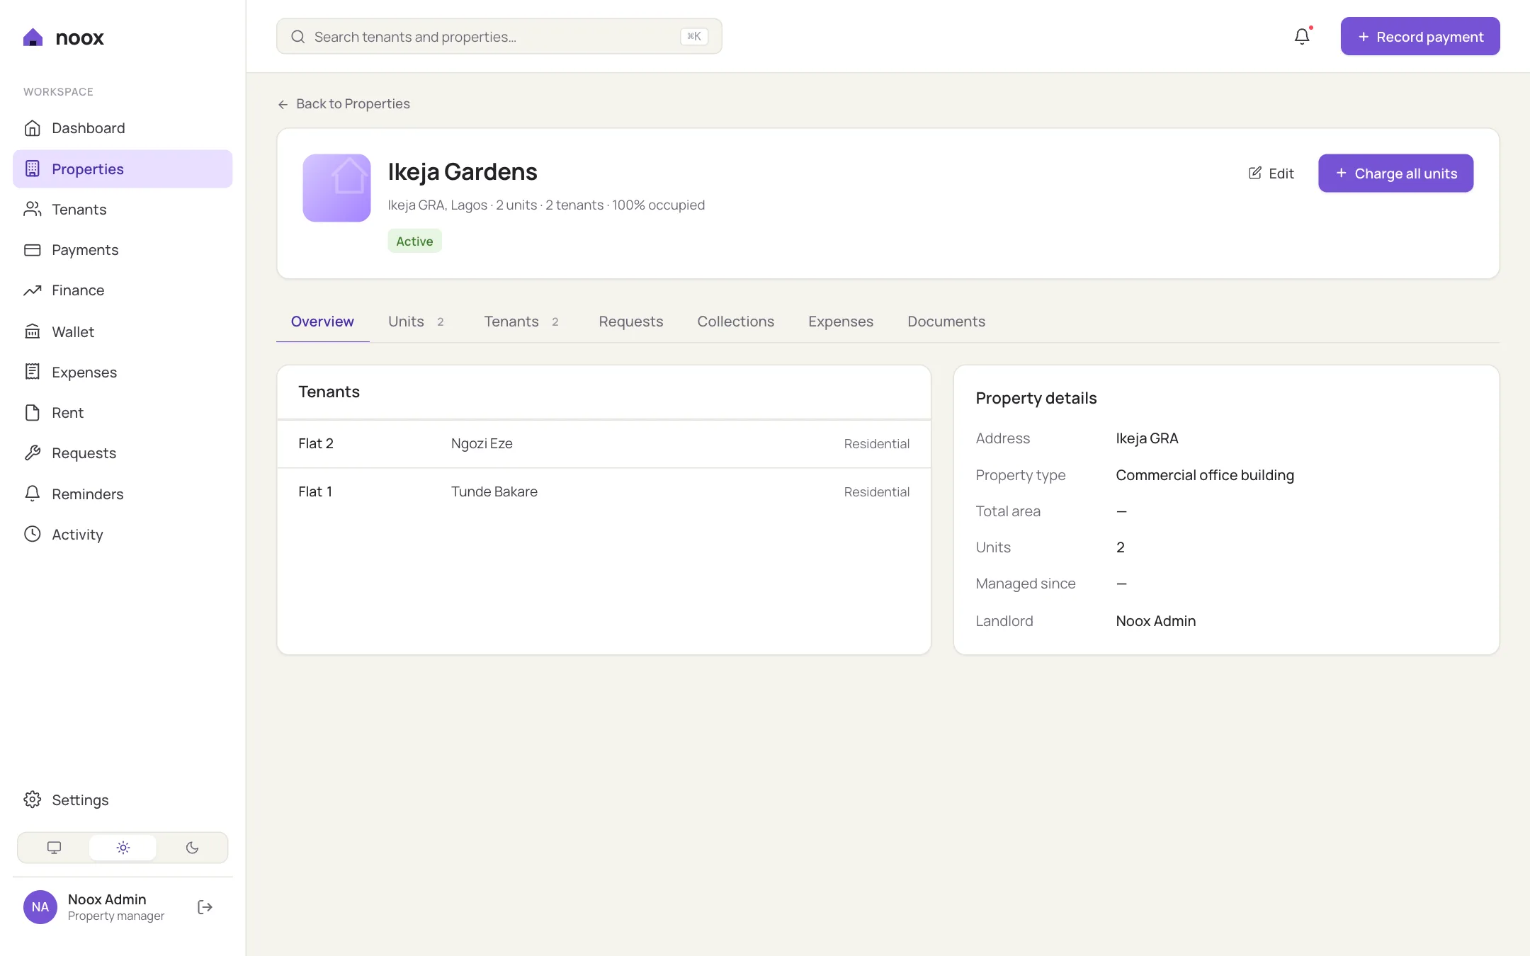
Task: Open the Activity sidebar item
Action: [123, 535]
